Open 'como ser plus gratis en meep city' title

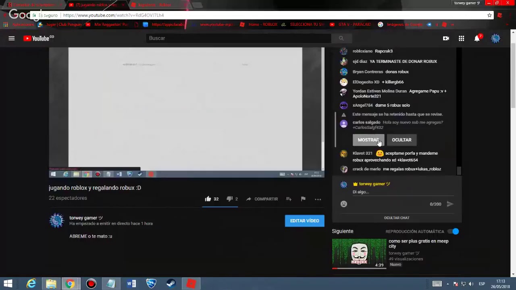(418, 244)
